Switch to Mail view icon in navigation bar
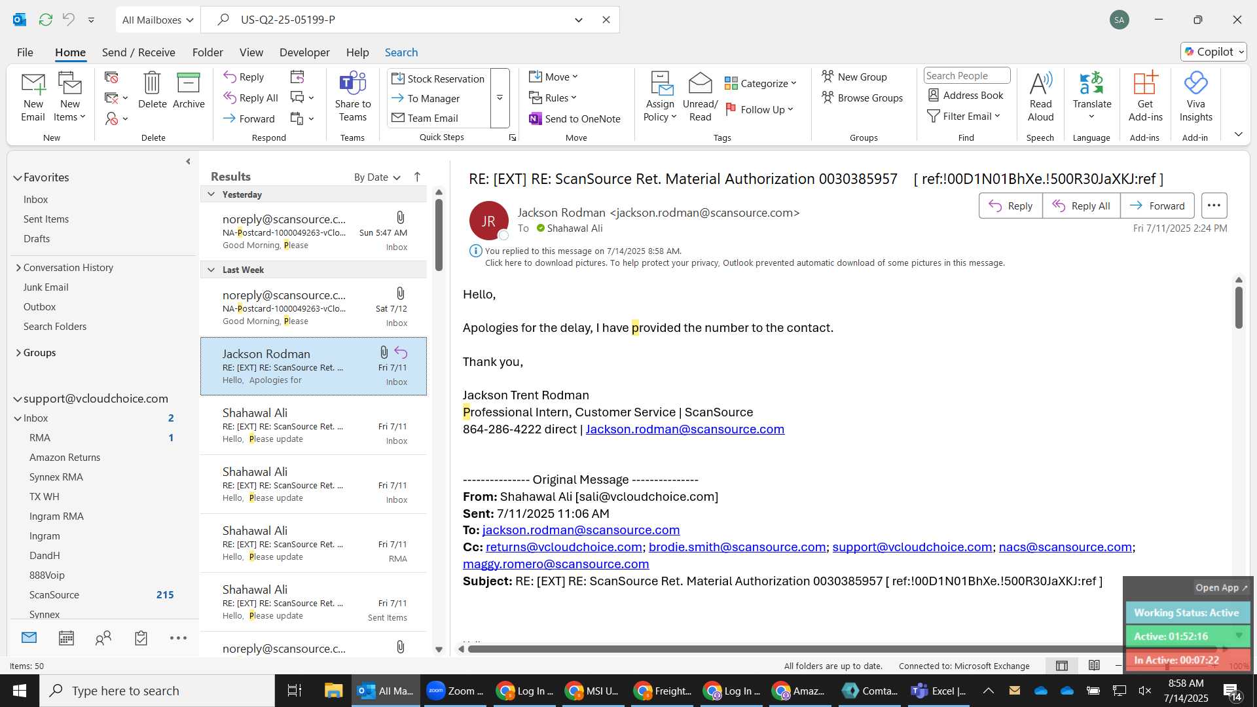 click(x=29, y=638)
